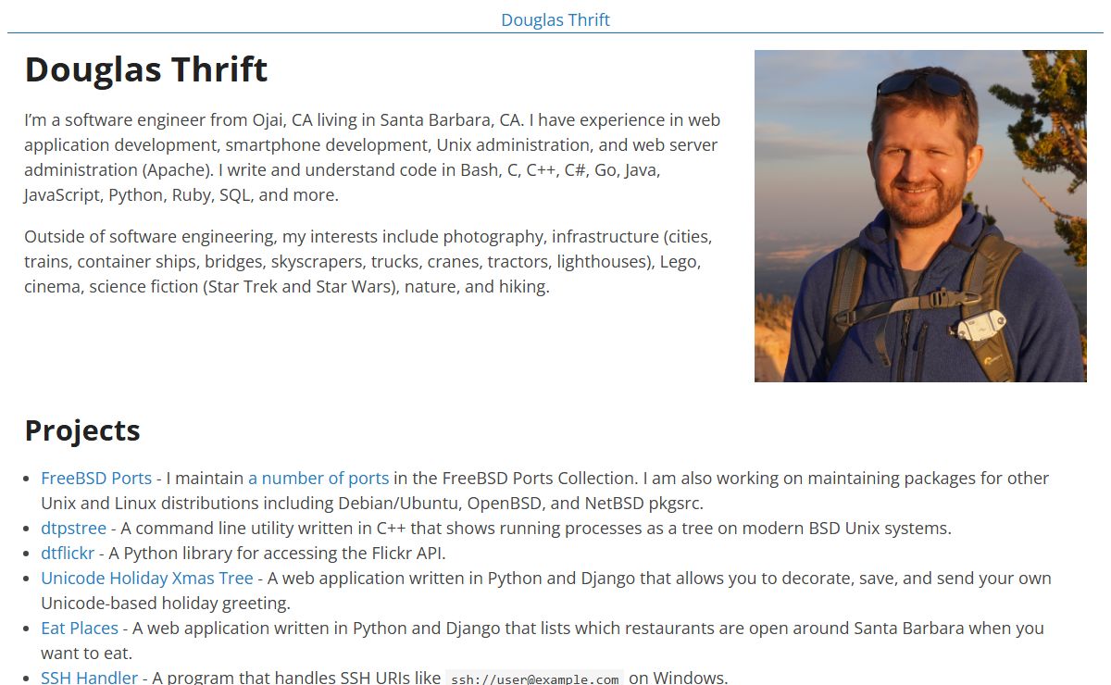The height and width of the screenshot is (685, 1111).
Task: Open the dtpstree project link
Action: pos(73,529)
